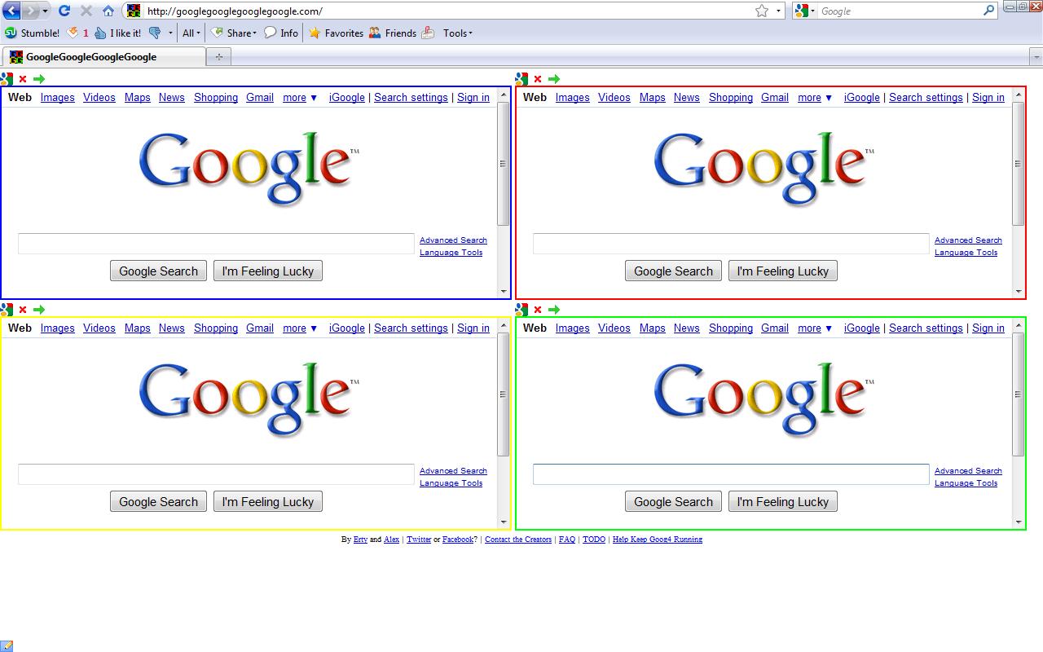Click the browser Forward arrow button
The image size is (1043, 652).
click(30, 11)
